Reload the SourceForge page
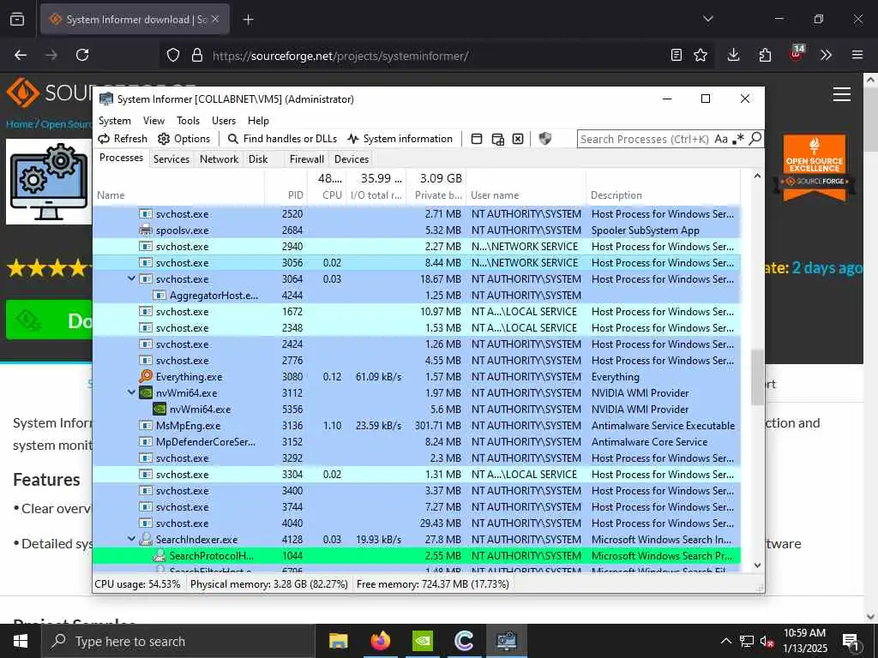 pos(82,55)
